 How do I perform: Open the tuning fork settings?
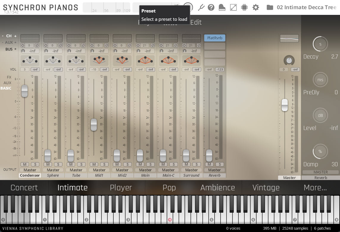[201, 7]
